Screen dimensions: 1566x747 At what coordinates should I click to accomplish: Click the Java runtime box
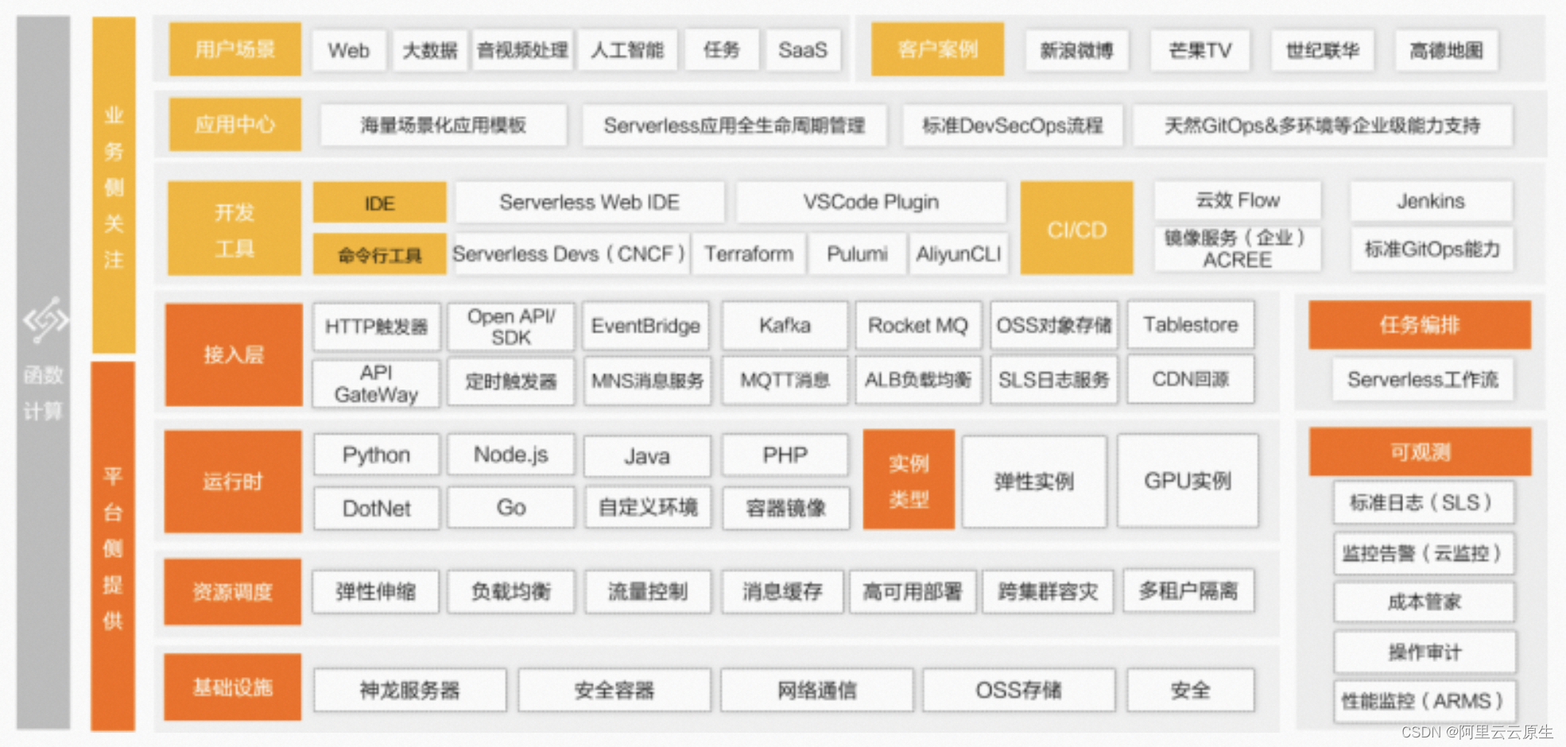coord(647,456)
